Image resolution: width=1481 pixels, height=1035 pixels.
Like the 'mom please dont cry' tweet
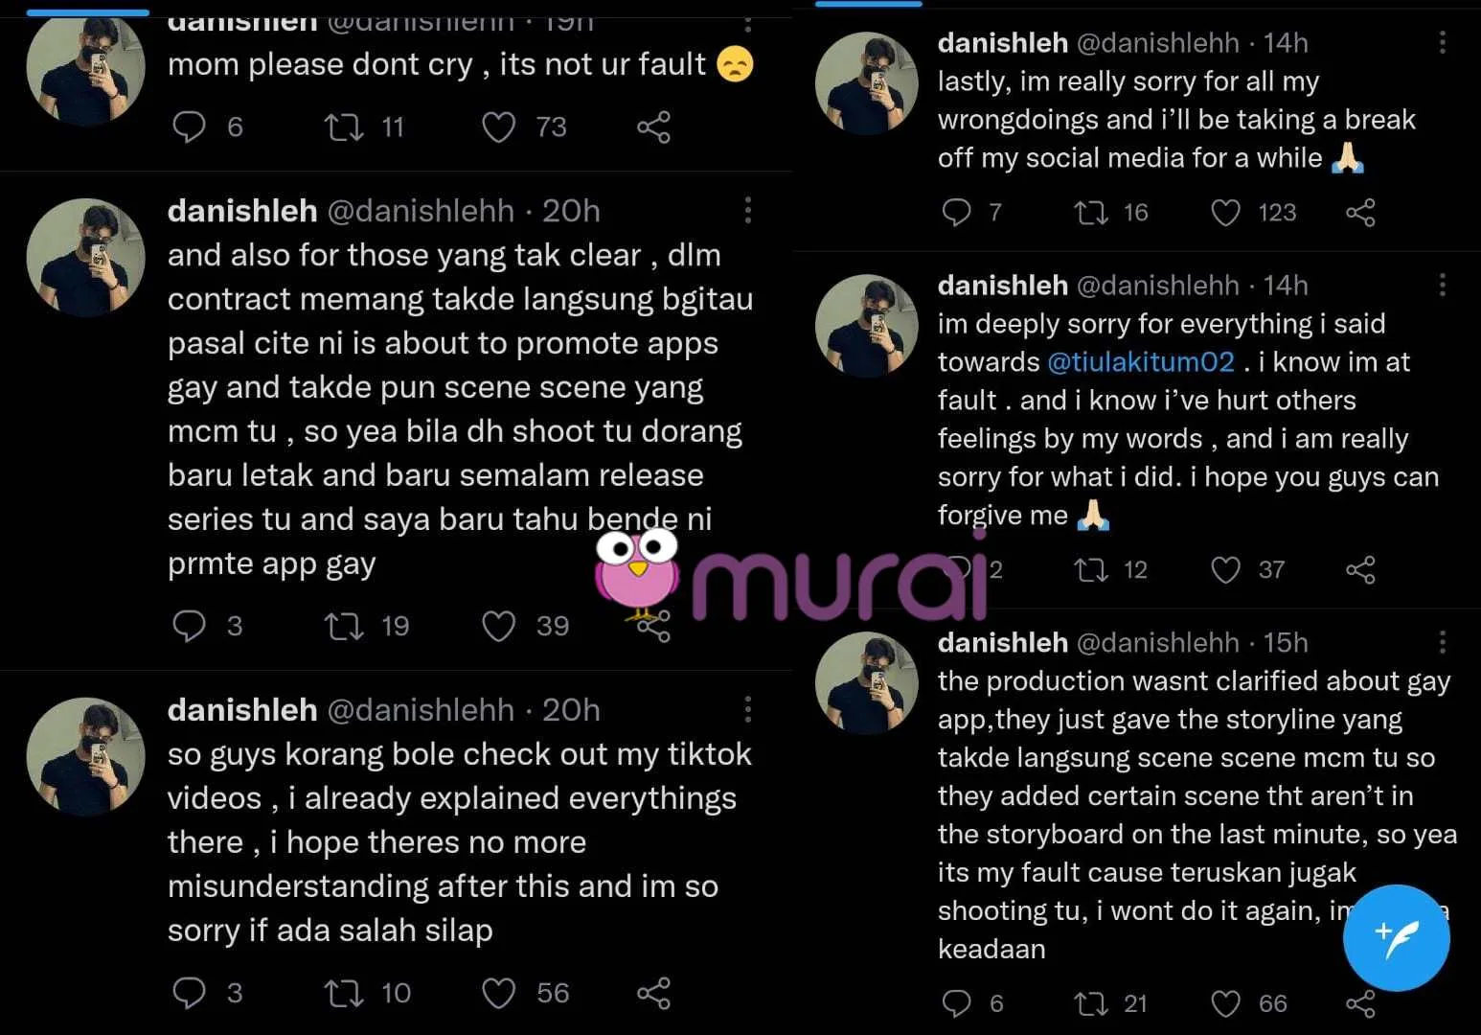pos(498,127)
